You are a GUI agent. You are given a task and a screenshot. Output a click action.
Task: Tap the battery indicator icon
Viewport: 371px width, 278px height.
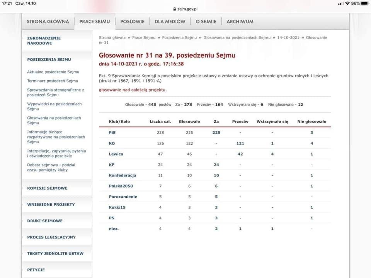tap(365, 3)
